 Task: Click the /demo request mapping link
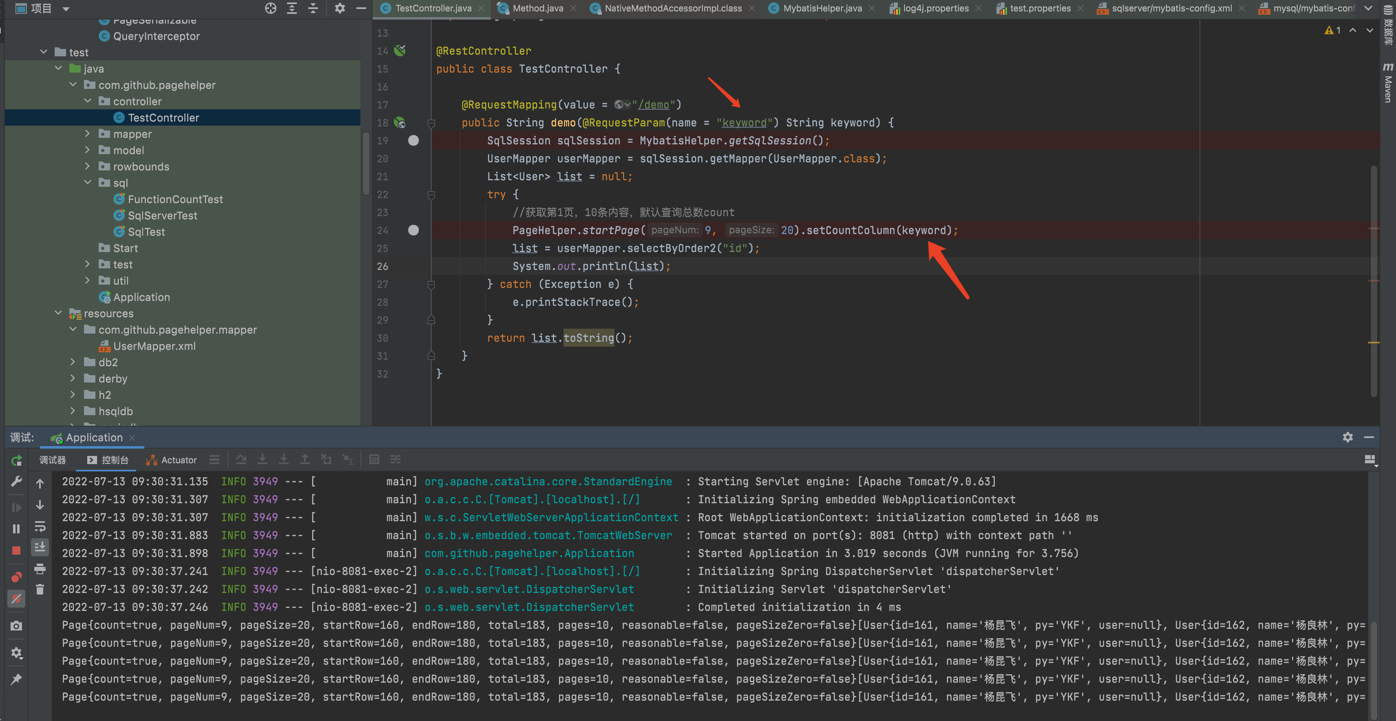coord(653,105)
